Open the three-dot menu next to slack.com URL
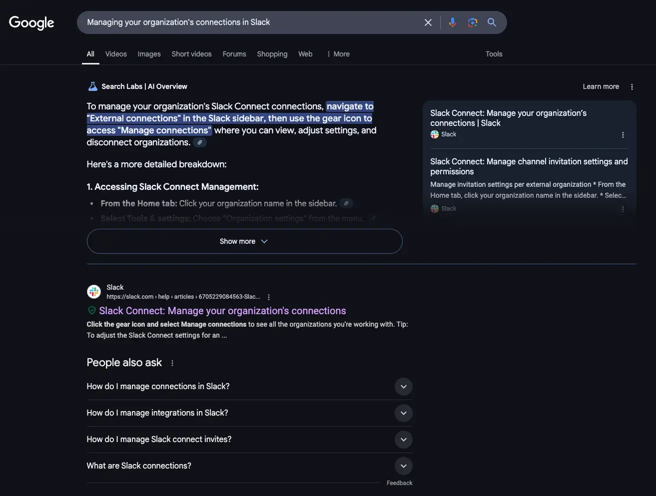The image size is (656, 496). click(x=269, y=296)
